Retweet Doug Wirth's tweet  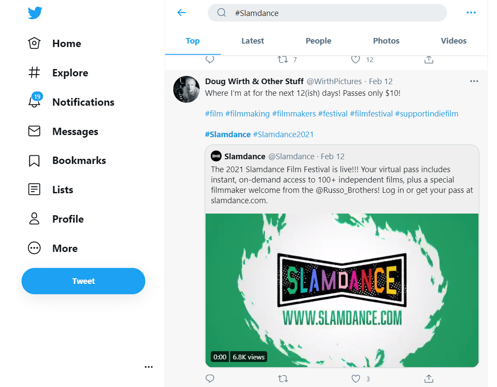click(283, 378)
